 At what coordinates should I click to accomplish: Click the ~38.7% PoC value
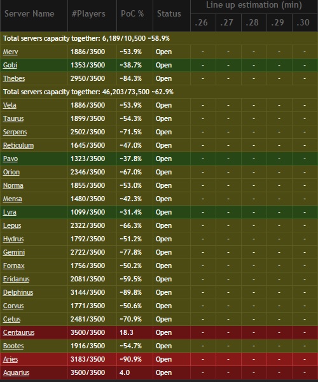pos(130,65)
